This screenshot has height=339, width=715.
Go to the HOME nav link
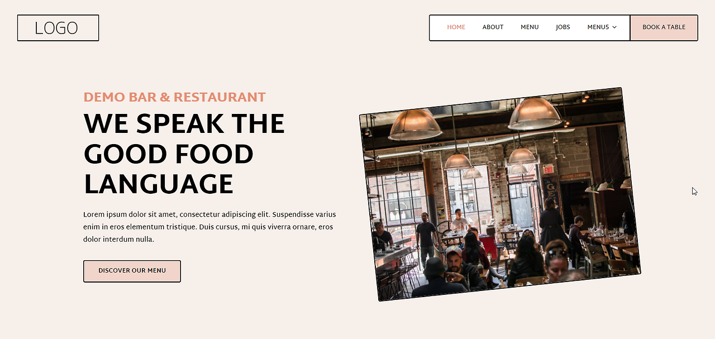click(x=456, y=27)
